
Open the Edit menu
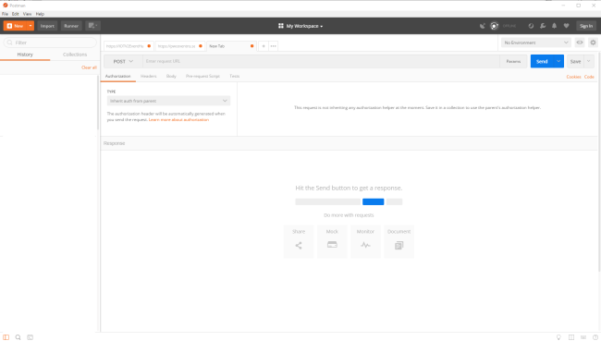[x=16, y=14]
